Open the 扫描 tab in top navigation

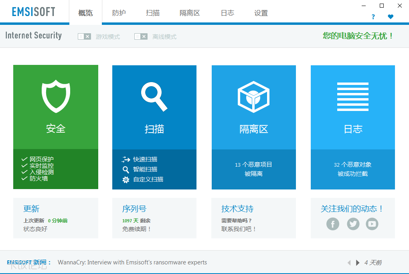point(153,13)
